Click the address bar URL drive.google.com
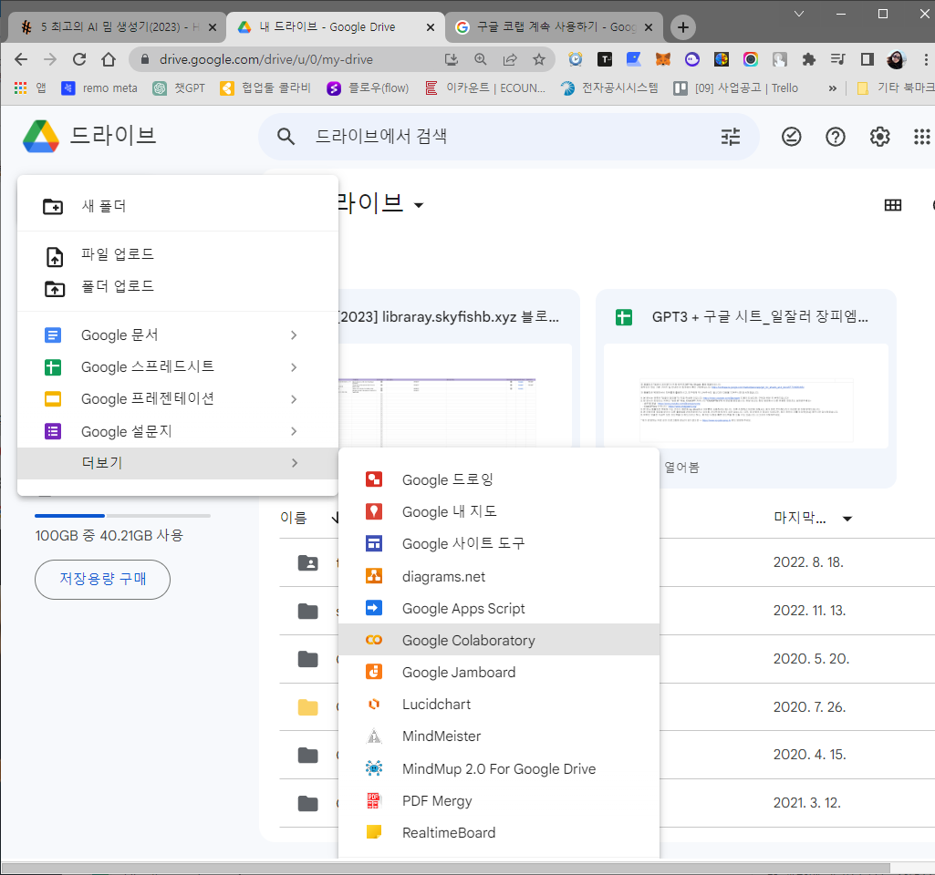 click(x=266, y=59)
